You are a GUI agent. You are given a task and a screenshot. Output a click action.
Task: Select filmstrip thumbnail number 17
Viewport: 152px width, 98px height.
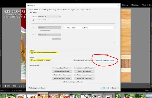pyautogui.click(x=149, y=96)
